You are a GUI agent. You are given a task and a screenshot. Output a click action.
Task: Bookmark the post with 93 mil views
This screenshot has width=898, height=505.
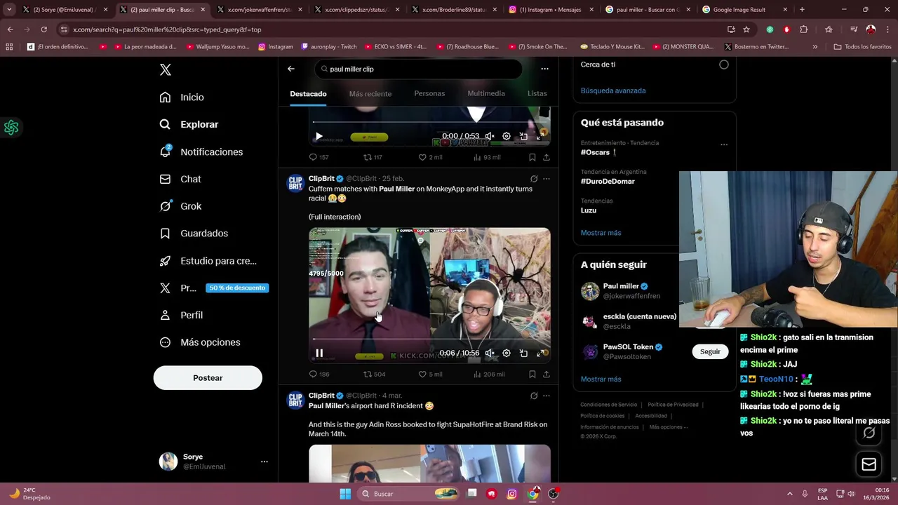coord(532,157)
